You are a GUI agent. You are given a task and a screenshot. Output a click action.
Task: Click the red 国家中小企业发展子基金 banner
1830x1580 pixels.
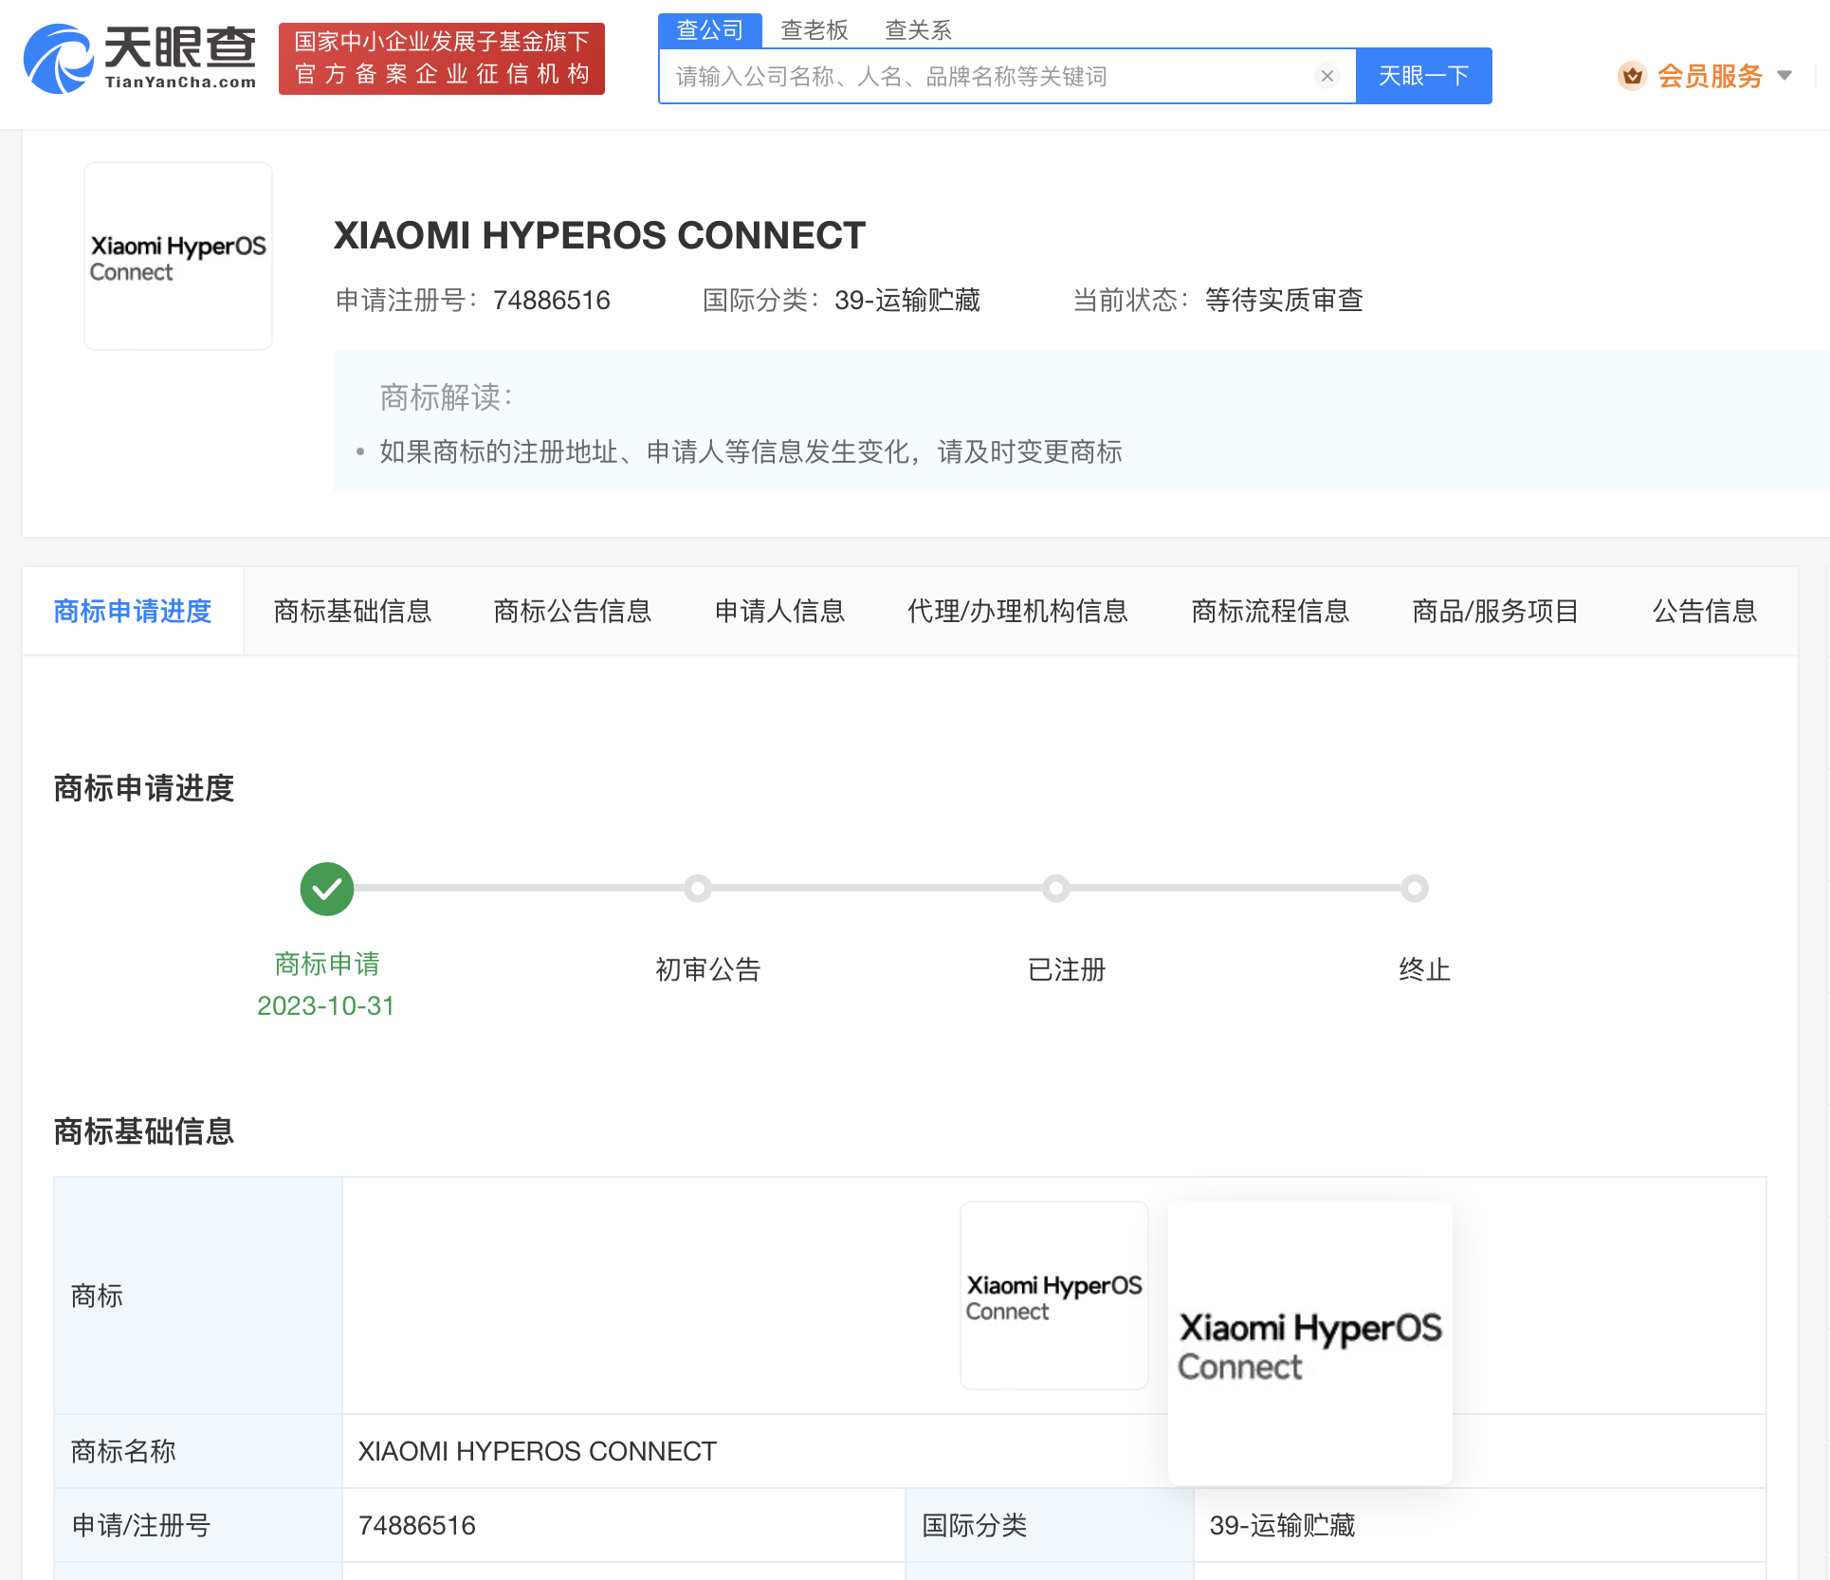point(442,59)
